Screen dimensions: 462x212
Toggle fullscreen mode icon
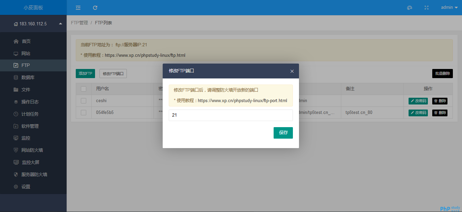pyautogui.click(x=426, y=7)
